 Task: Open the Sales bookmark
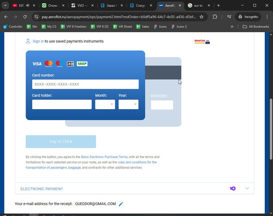click(143, 27)
